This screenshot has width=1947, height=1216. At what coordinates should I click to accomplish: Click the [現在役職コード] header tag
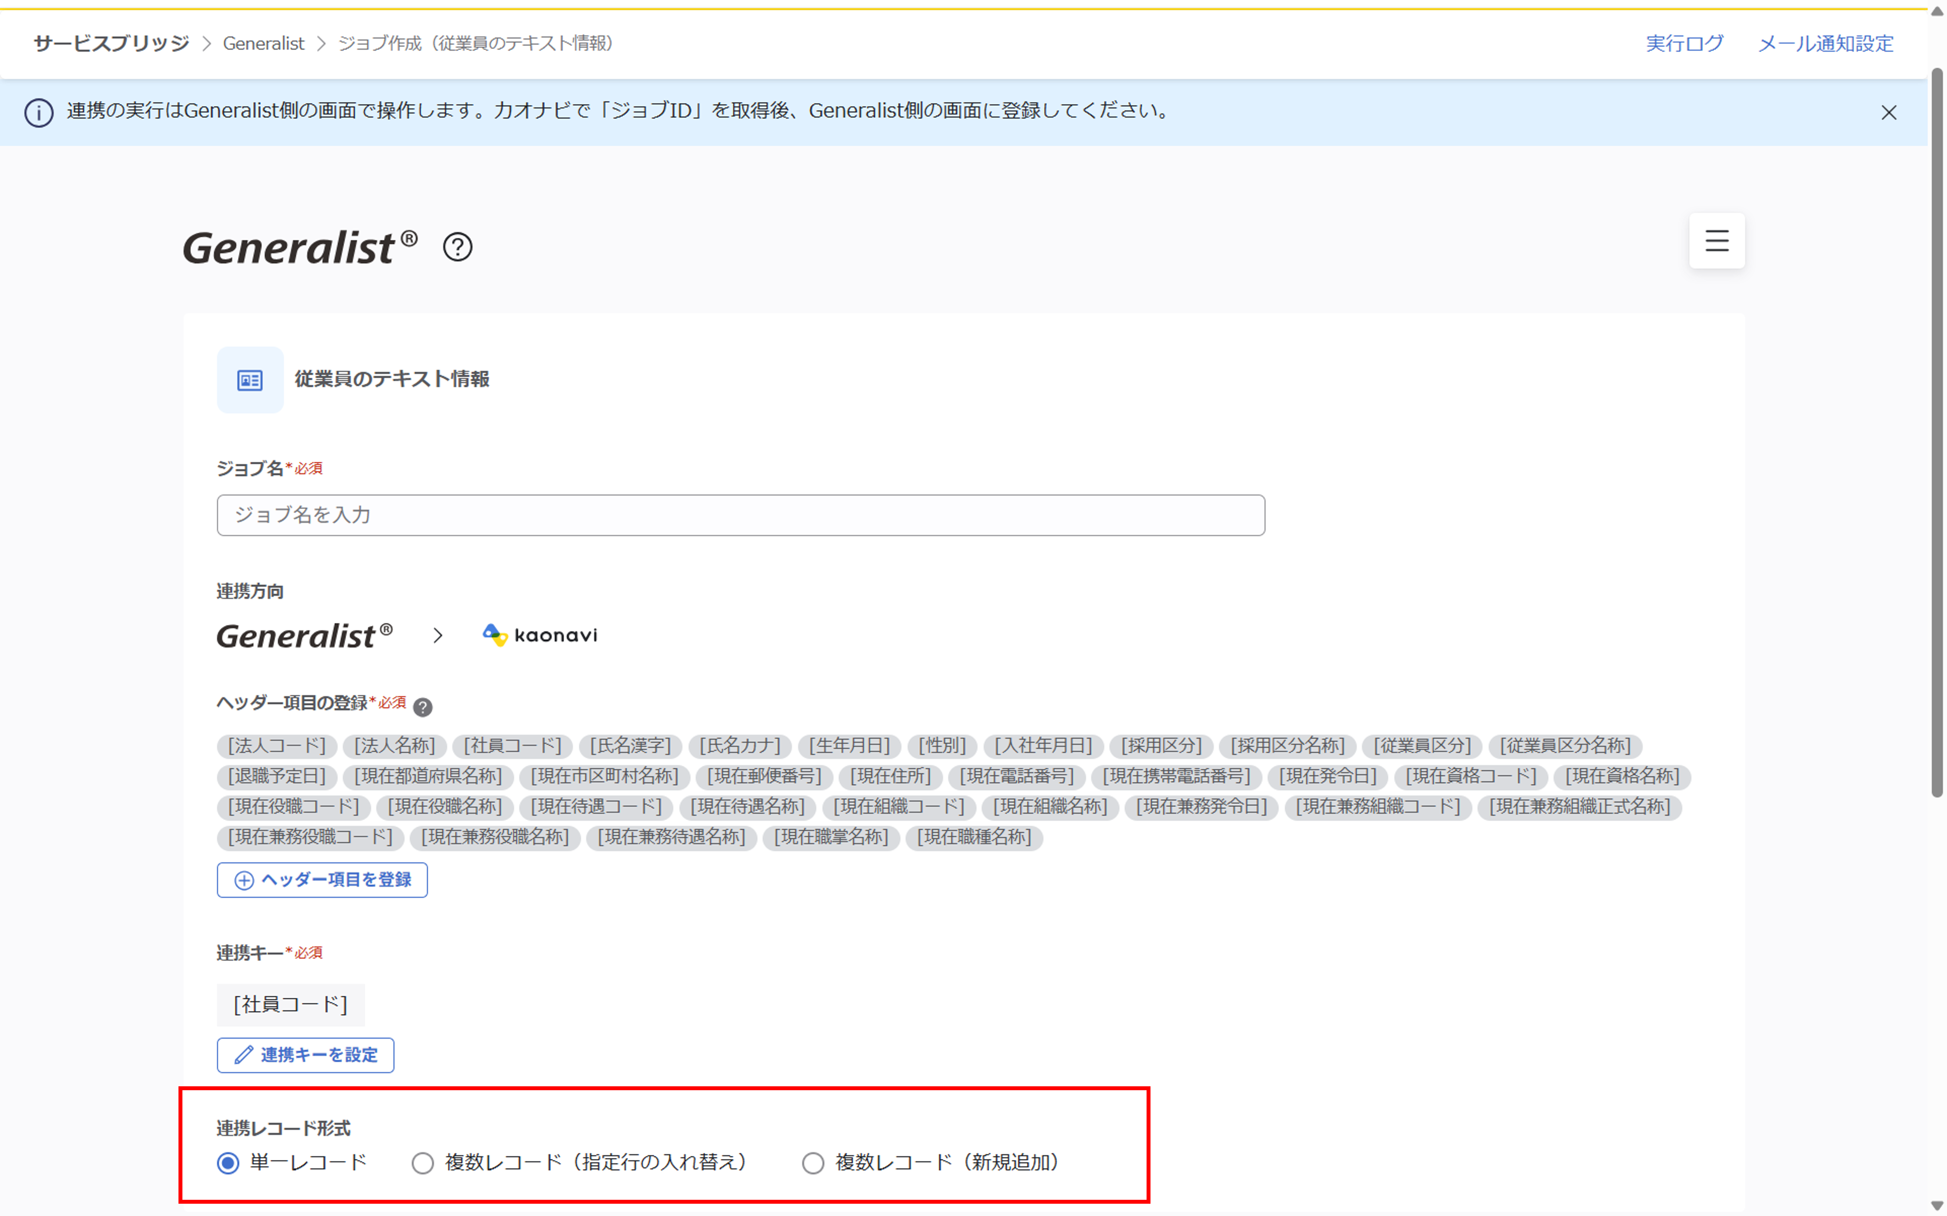tap(294, 807)
